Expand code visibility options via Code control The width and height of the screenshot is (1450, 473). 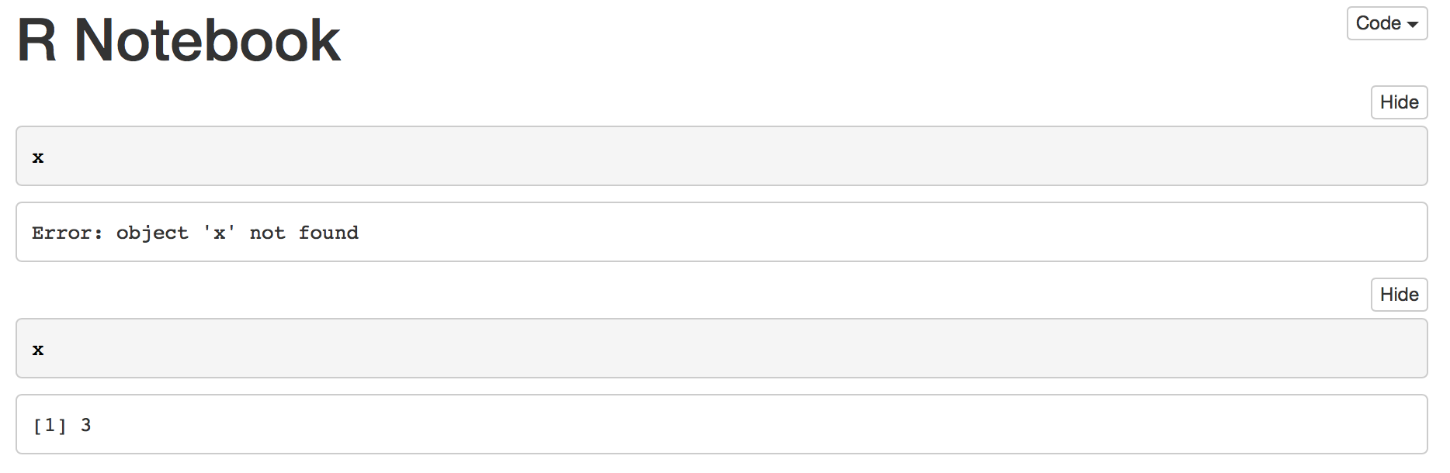1386,23
